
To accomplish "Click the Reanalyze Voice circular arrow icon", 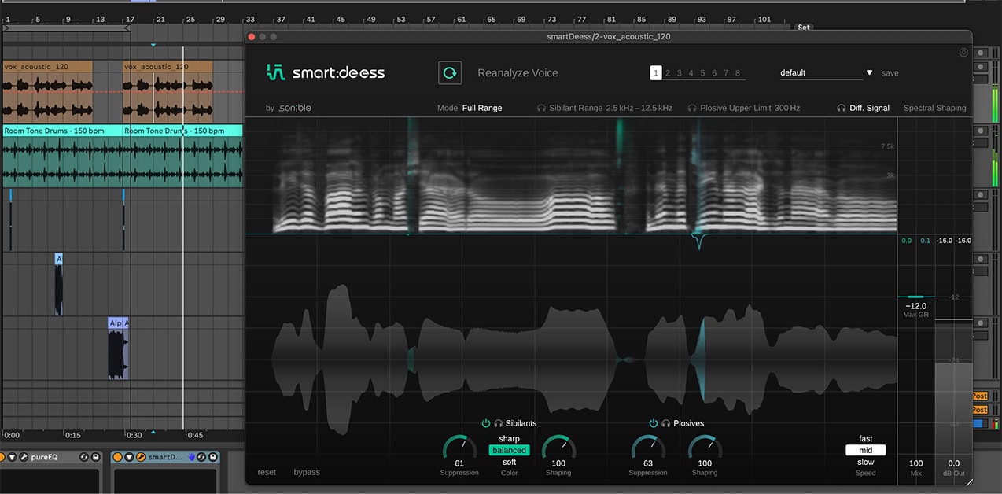I will [x=450, y=72].
